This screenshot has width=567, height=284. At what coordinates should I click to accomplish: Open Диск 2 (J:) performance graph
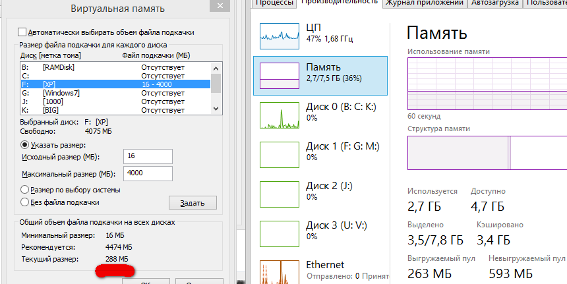280,194
